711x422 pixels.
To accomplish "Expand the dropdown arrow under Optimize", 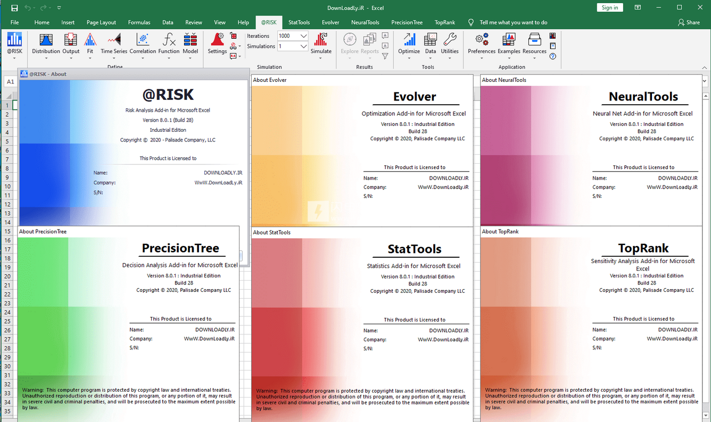I will pyautogui.click(x=409, y=58).
